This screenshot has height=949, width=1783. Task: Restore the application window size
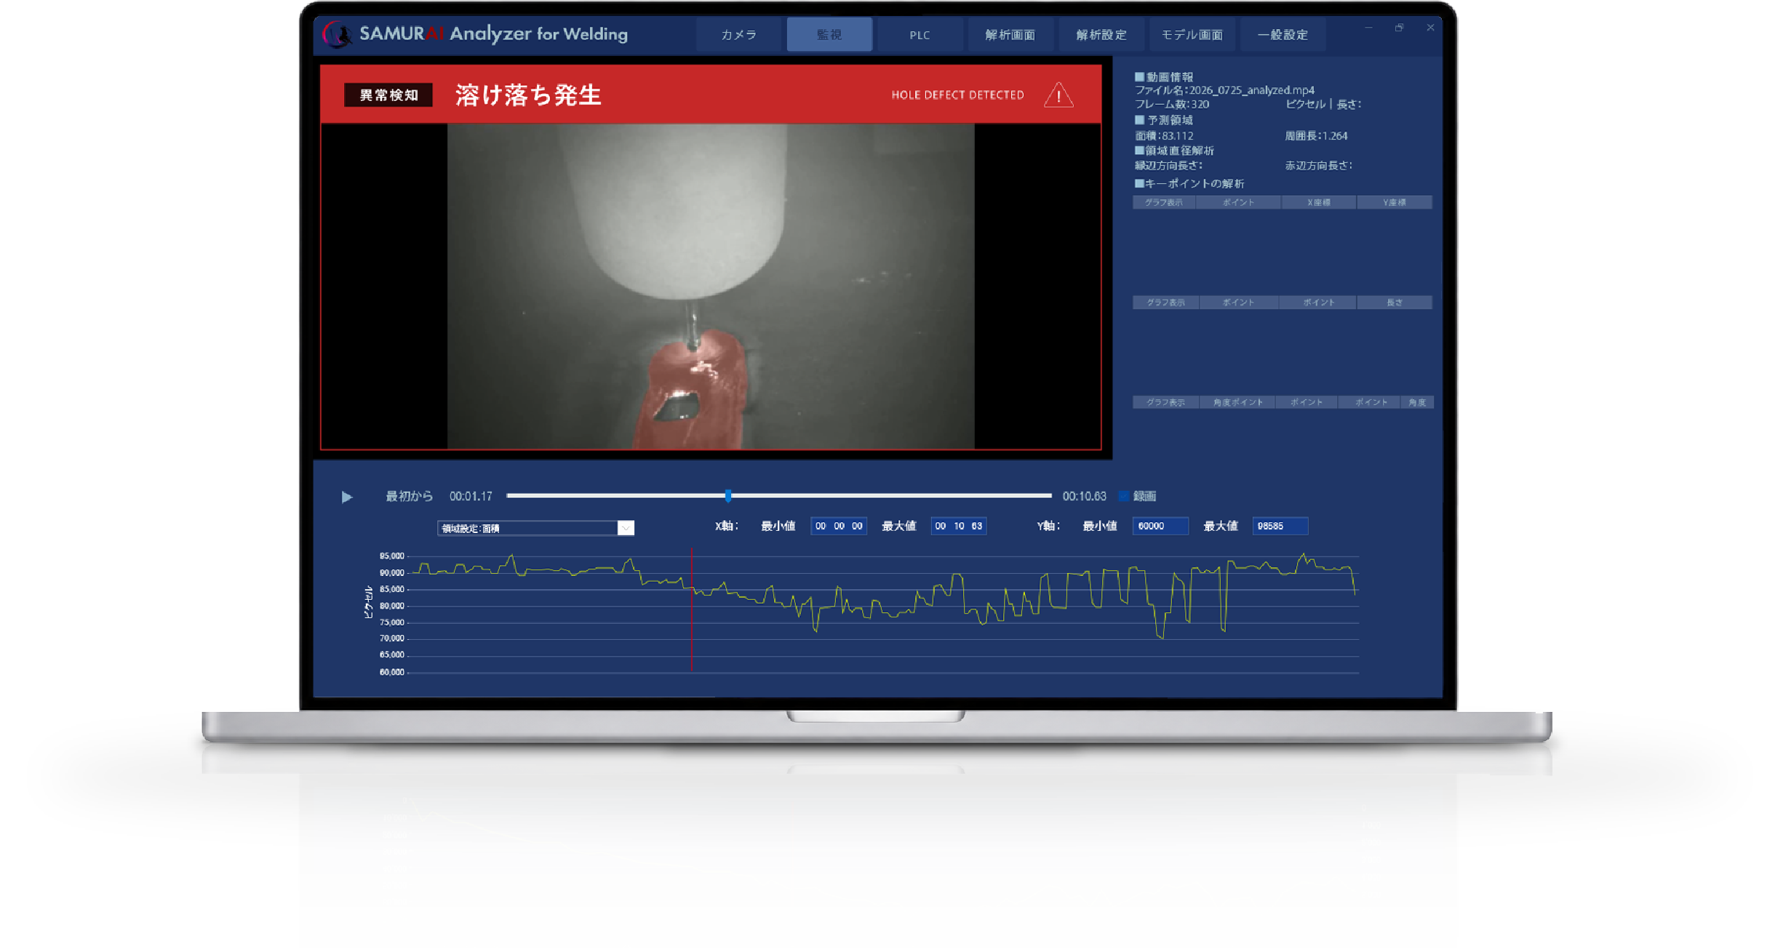(x=1399, y=28)
